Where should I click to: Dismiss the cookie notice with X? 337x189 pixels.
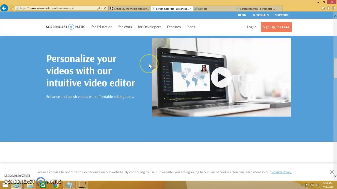coord(332,172)
